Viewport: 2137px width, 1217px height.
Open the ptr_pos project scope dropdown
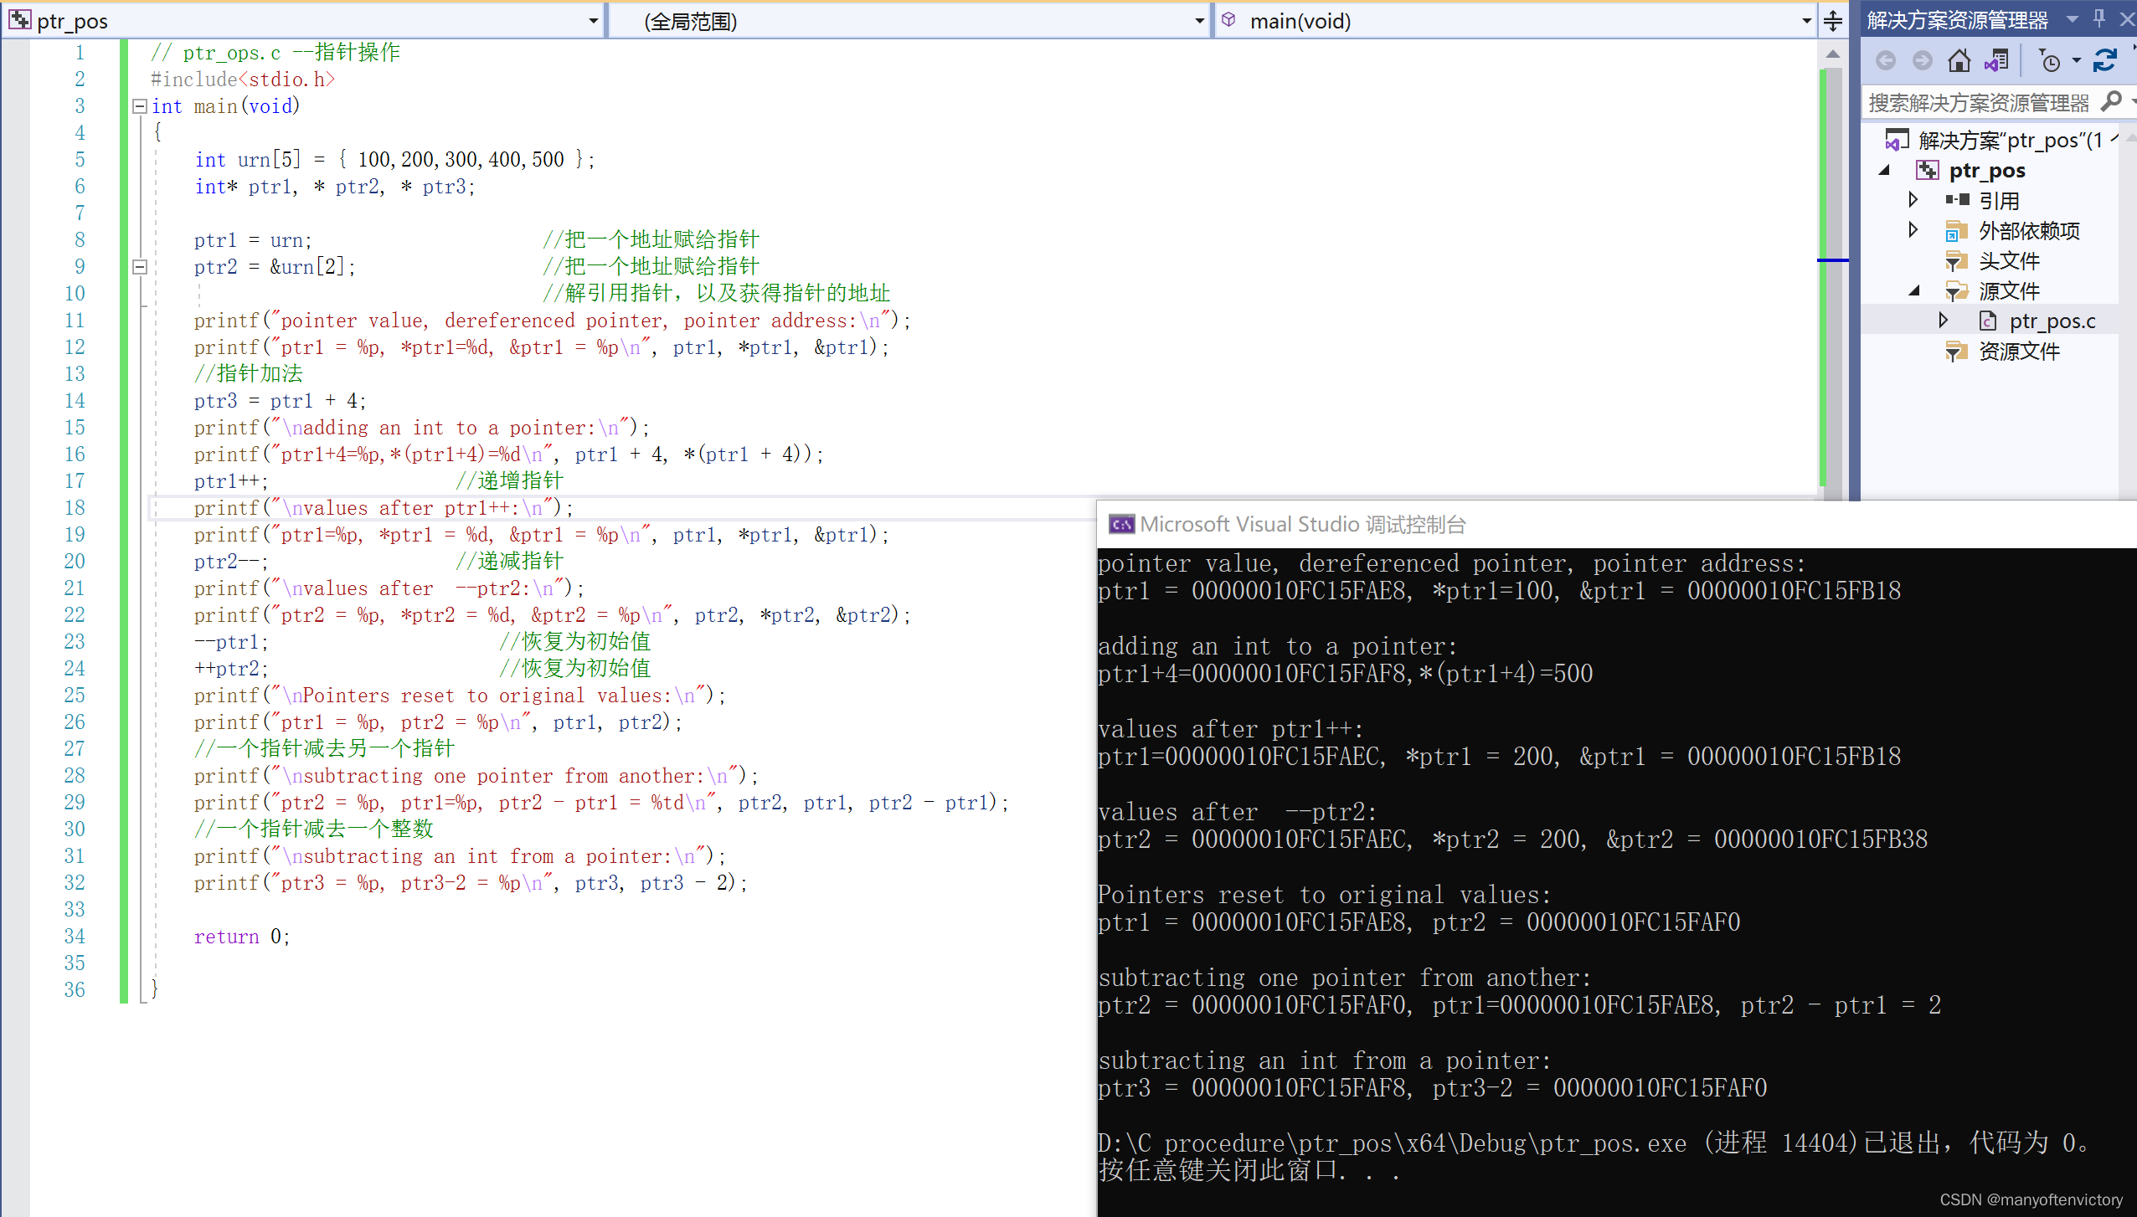coord(593,21)
